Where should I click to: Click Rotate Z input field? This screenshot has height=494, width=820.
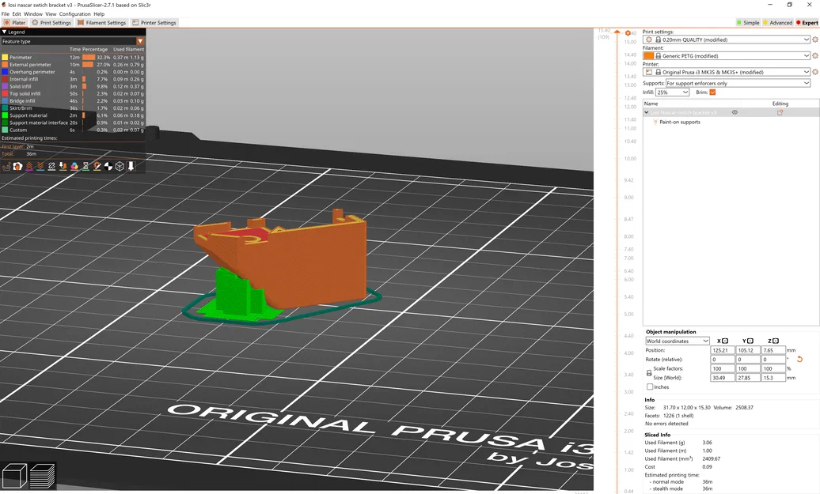(773, 360)
